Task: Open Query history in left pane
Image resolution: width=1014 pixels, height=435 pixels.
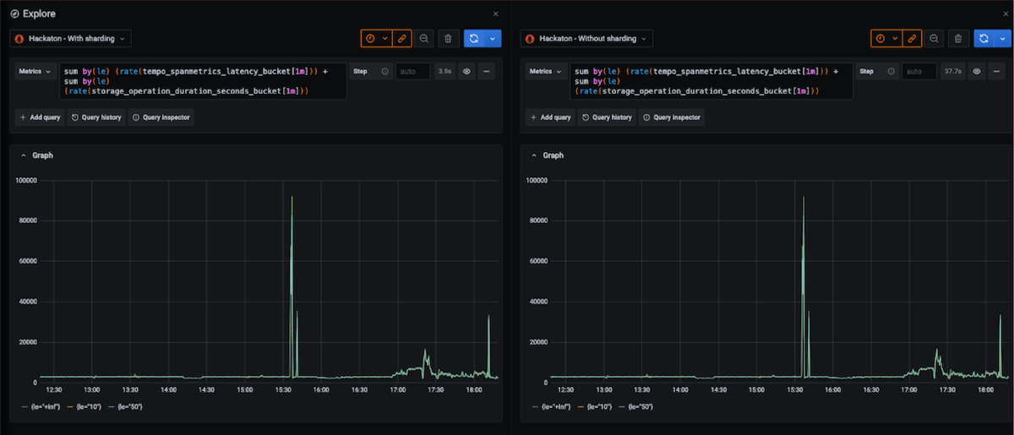Action: 96,117
